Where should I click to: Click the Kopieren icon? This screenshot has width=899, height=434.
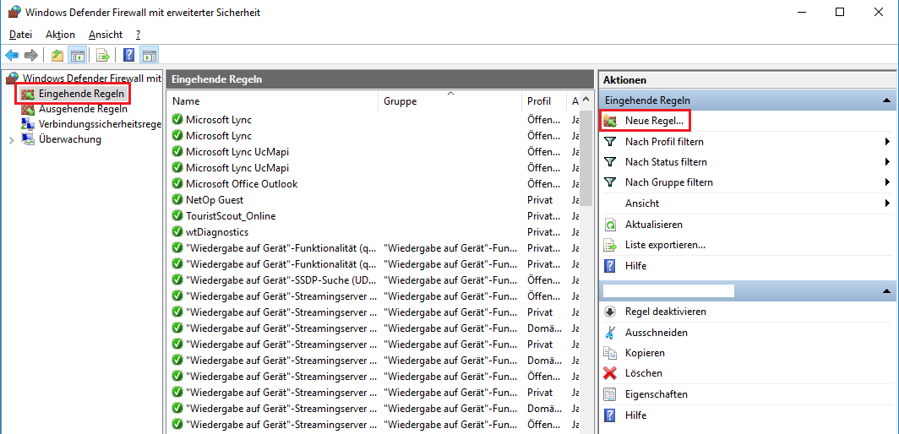[x=610, y=353]
